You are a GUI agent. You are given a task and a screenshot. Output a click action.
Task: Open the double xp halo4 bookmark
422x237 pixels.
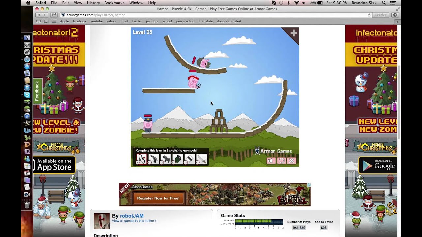229,21
